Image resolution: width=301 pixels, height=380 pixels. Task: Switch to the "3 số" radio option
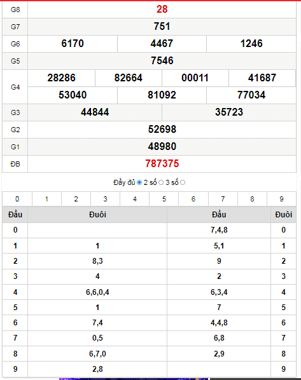point(183,182)
